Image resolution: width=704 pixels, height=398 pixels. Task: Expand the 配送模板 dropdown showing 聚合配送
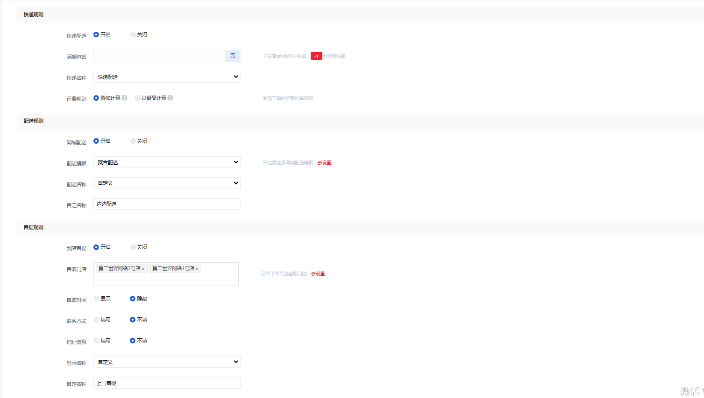(x=167, y=162)
